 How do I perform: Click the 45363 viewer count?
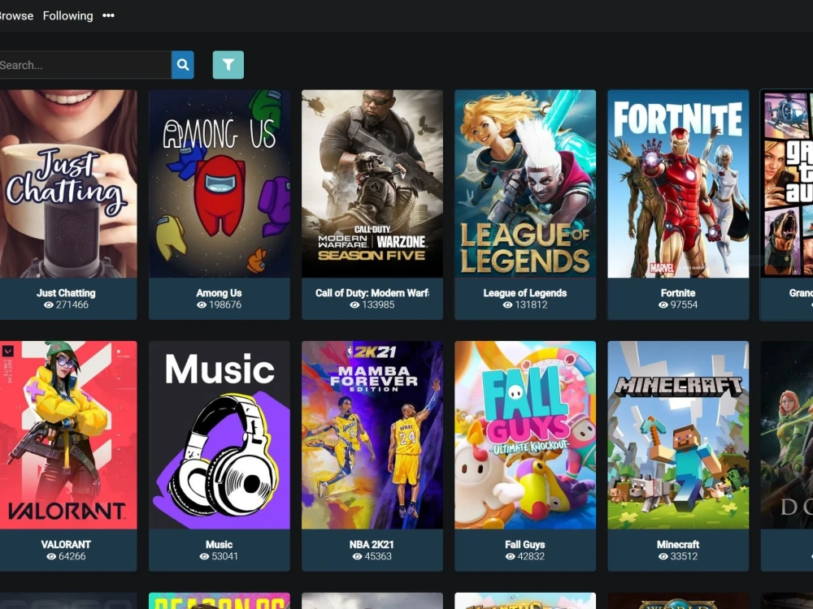pos(378,556)
